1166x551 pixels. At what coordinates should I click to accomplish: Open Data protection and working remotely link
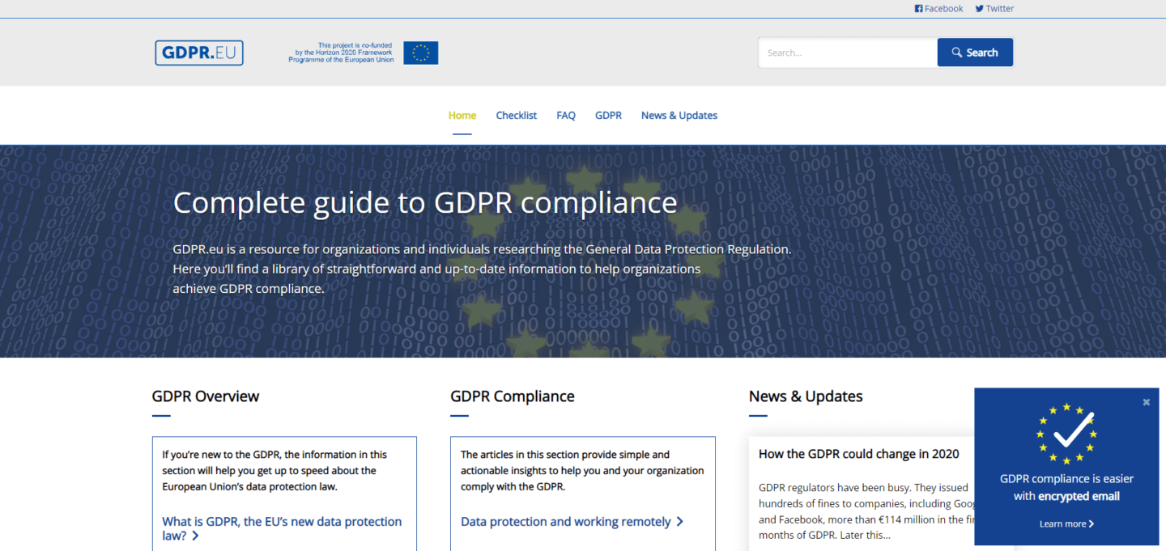(572, 522)
